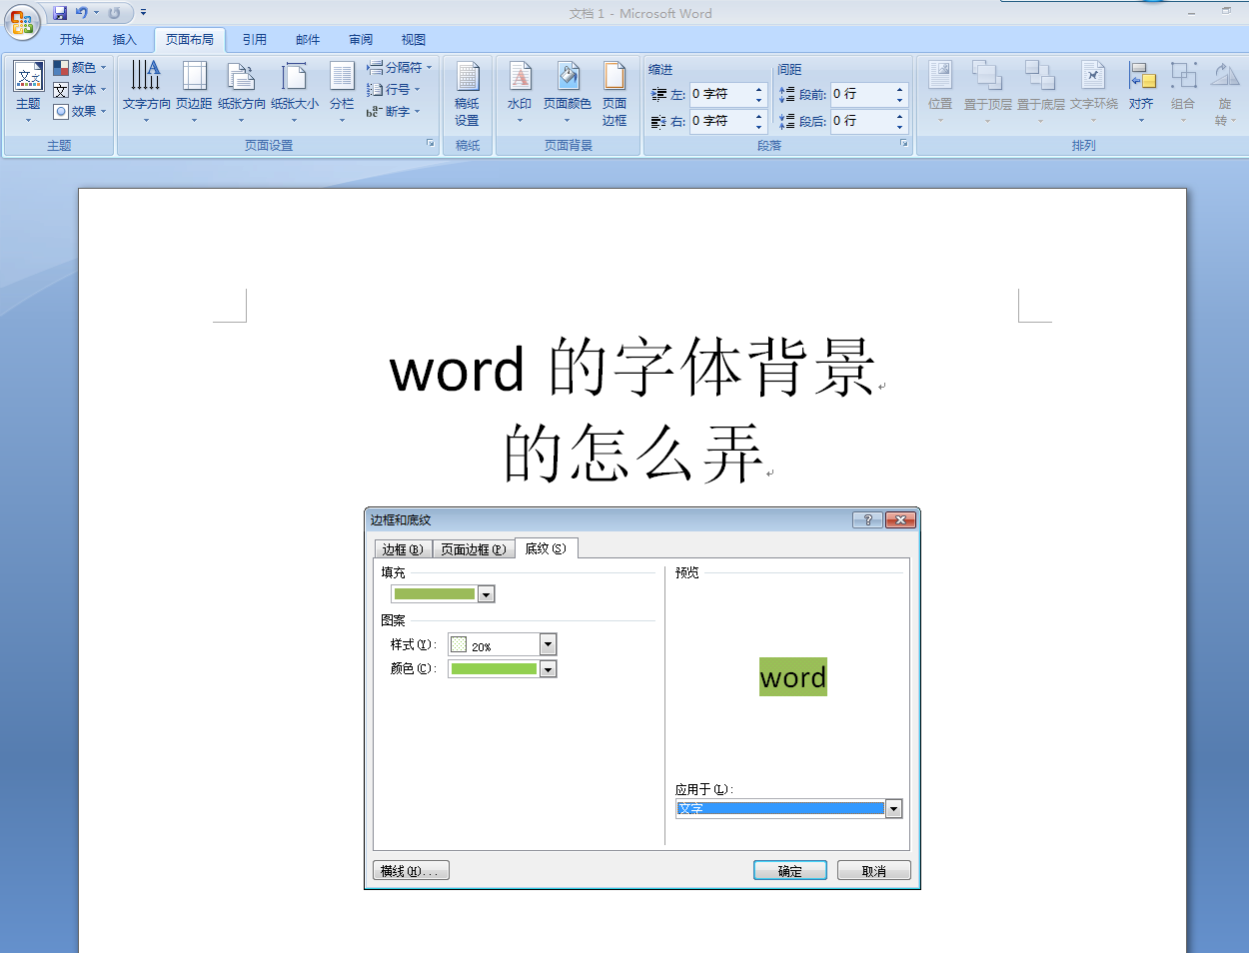The height and width of the screenshot is (953, 1249).
Task: Increase spacing before with spinner up
Action: (x=899, y=89)
